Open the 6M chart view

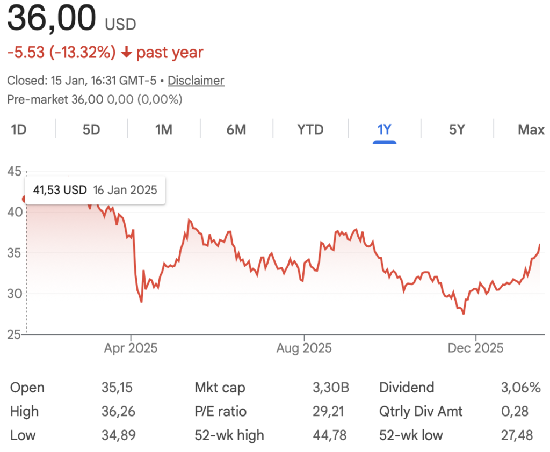click(236, 129)
